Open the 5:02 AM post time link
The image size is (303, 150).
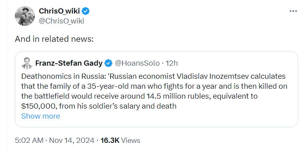pyautogui.click(x=29, y=140)
